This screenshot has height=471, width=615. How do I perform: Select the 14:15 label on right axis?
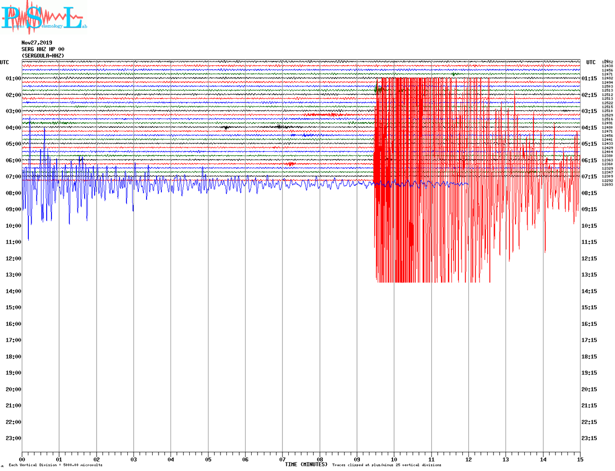(x=589, y=291)
